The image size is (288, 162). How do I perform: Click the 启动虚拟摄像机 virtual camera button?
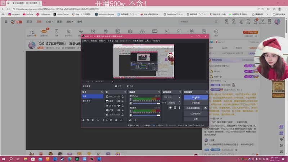pos(193,108)
